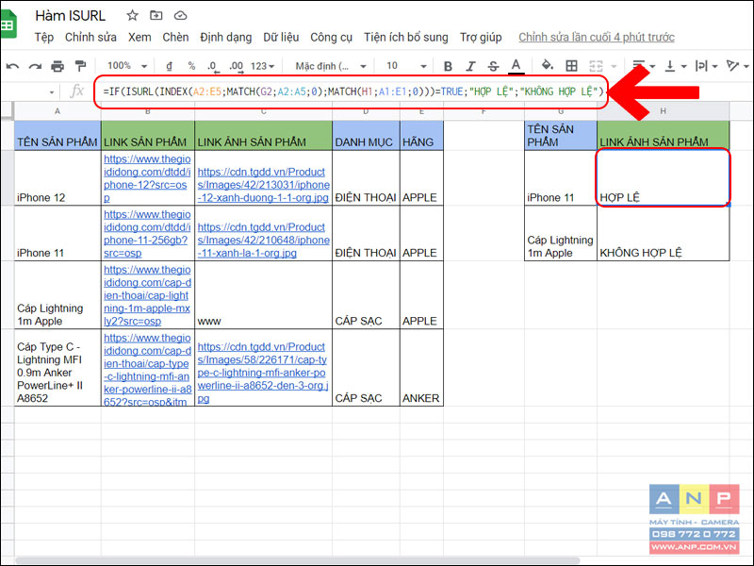Image resolution: width=754 pixels, height=566 pixels.
Task: Select the 'HỢP LỆ' result cell
Action: coord(664,178)
